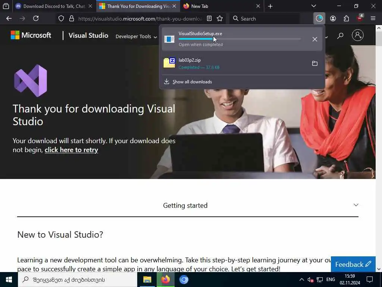Bookmark this page with the star
The width and height of the screenshot is (382, 287).
pos(220,19)
